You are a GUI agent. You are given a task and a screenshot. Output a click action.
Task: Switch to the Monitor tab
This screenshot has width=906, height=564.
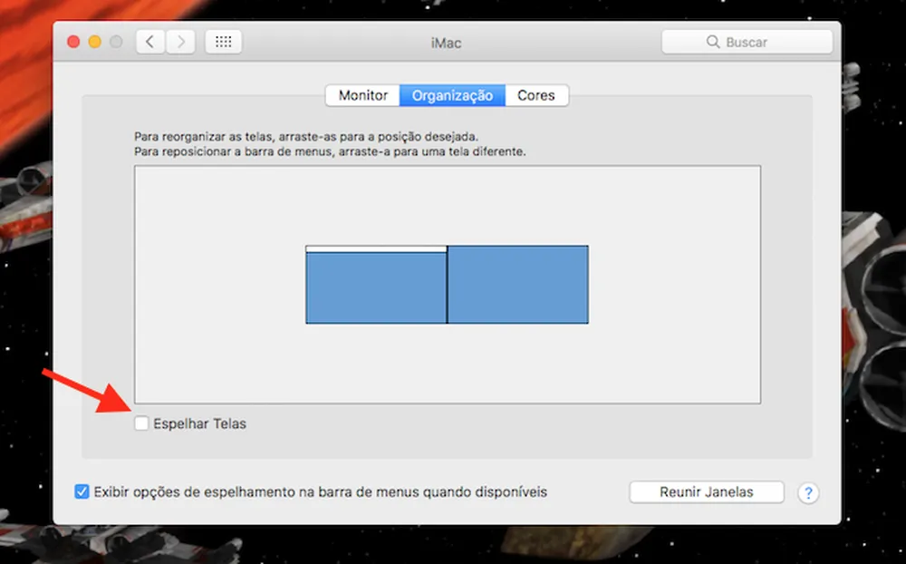363,95
